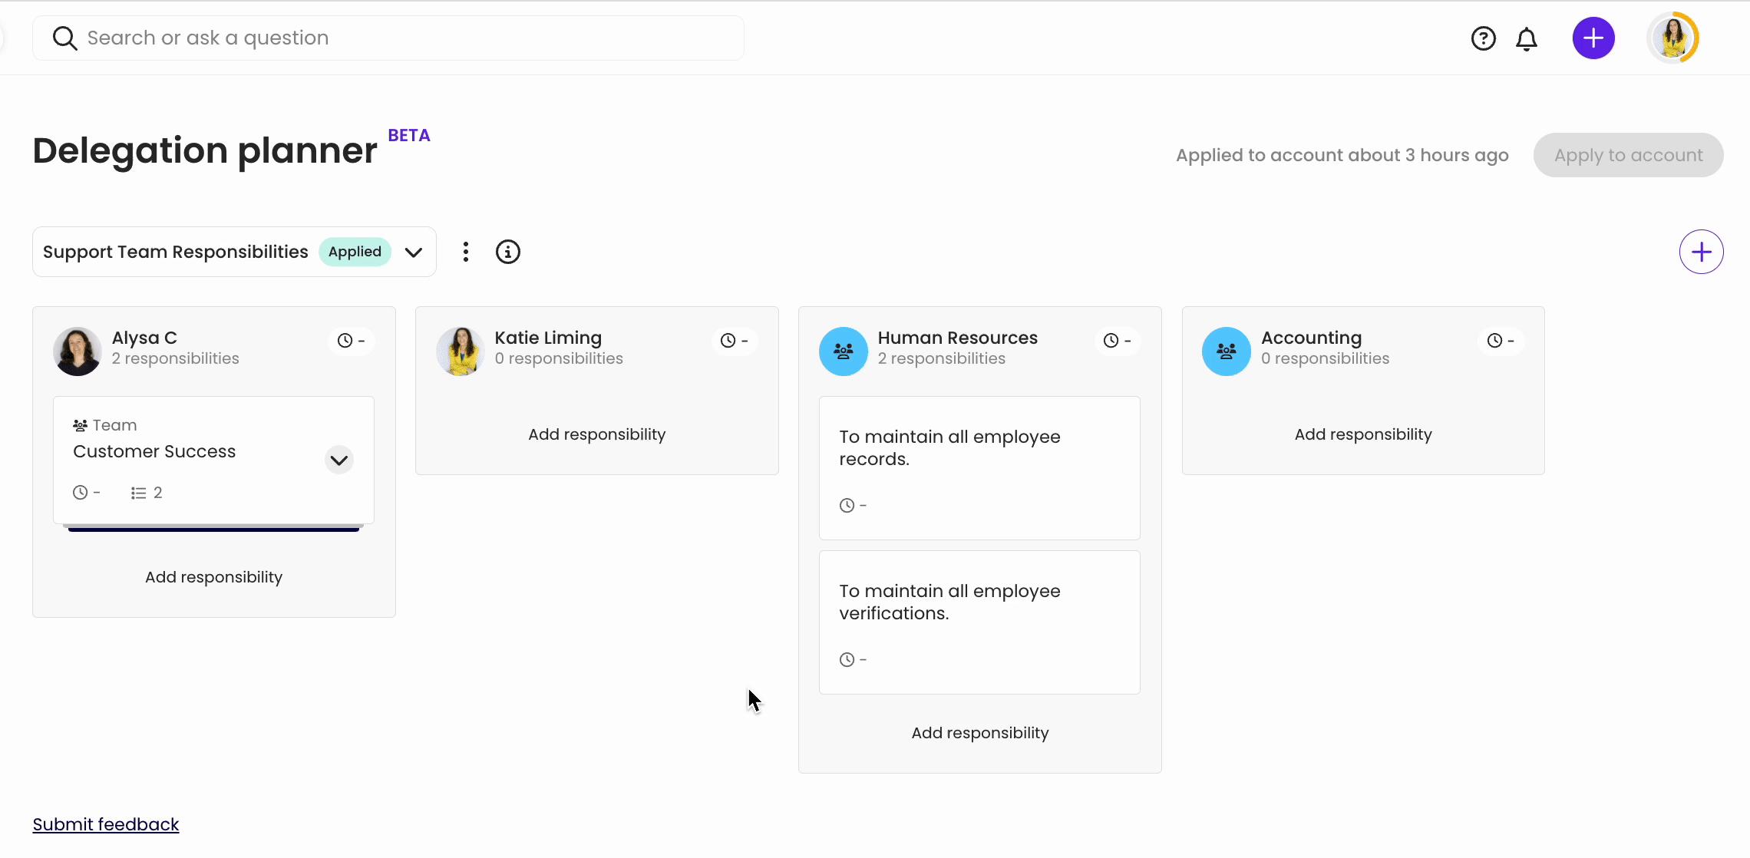This screenshot has height=858, width=1750.
Task: Click Submit feedback link
Action: (x=106, y=824)
